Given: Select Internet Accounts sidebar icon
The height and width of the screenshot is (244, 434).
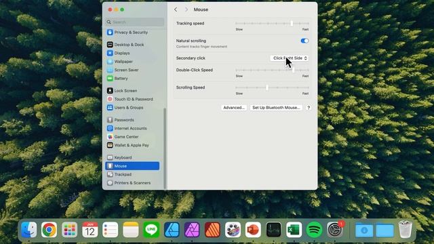Looking at the screenshot, I should coord(110,128).
